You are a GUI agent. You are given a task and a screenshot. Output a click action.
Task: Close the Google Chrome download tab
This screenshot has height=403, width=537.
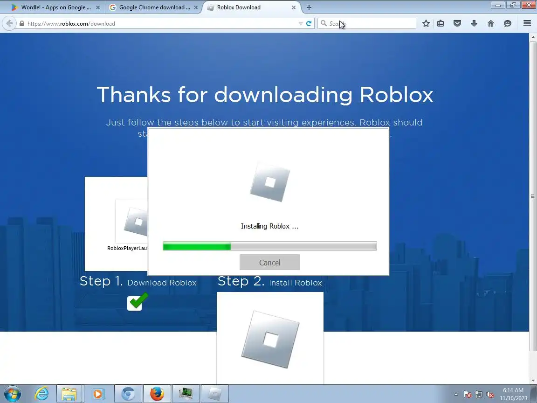click(x=196, y=7)
